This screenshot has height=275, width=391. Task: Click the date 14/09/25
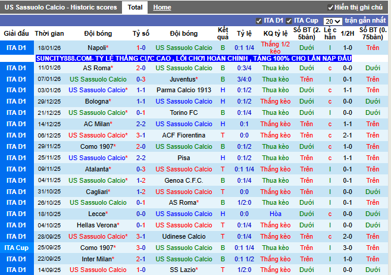click(49, 270)
